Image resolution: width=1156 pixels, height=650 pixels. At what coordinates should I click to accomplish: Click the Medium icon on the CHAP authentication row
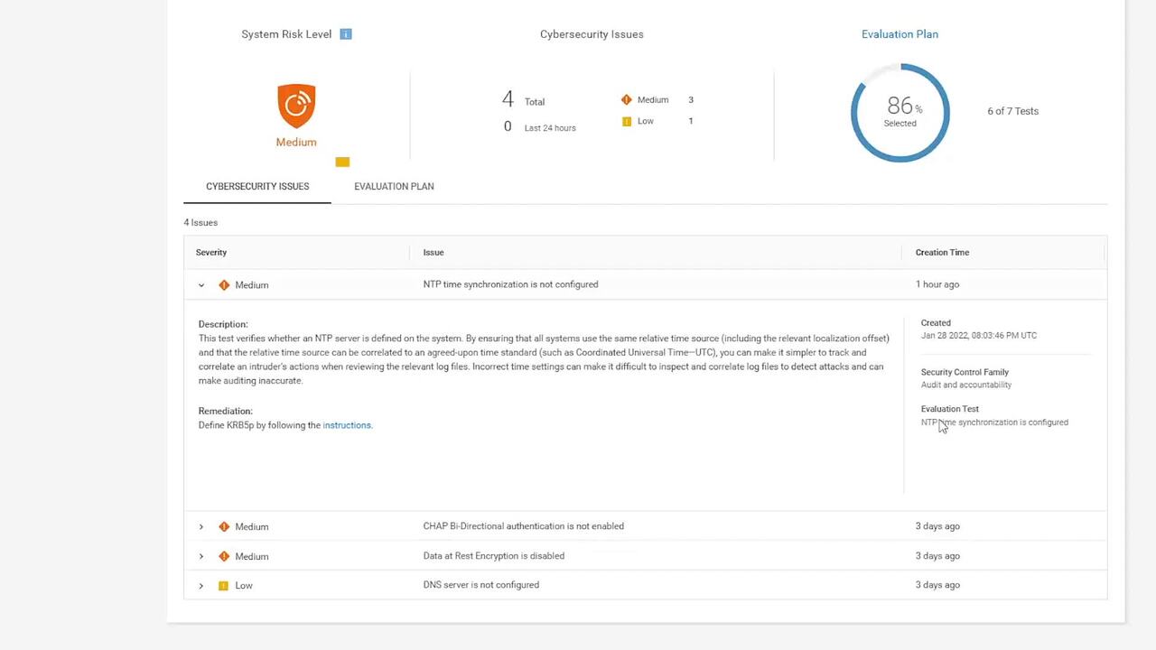tap(224, 526)
